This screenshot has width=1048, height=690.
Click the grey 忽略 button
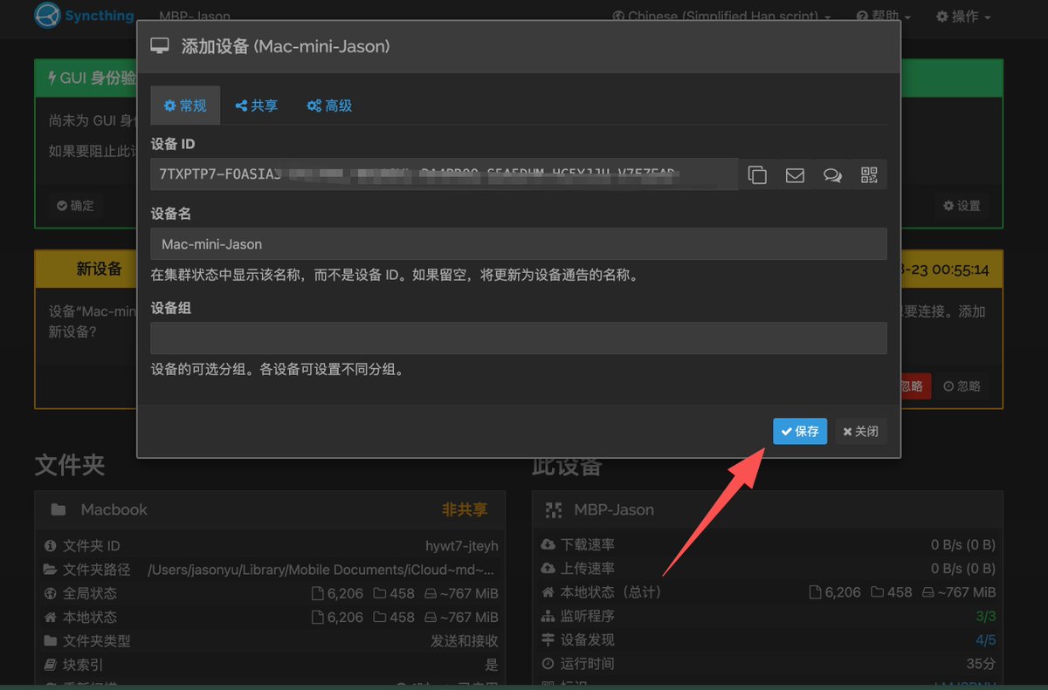pos(962,386)
